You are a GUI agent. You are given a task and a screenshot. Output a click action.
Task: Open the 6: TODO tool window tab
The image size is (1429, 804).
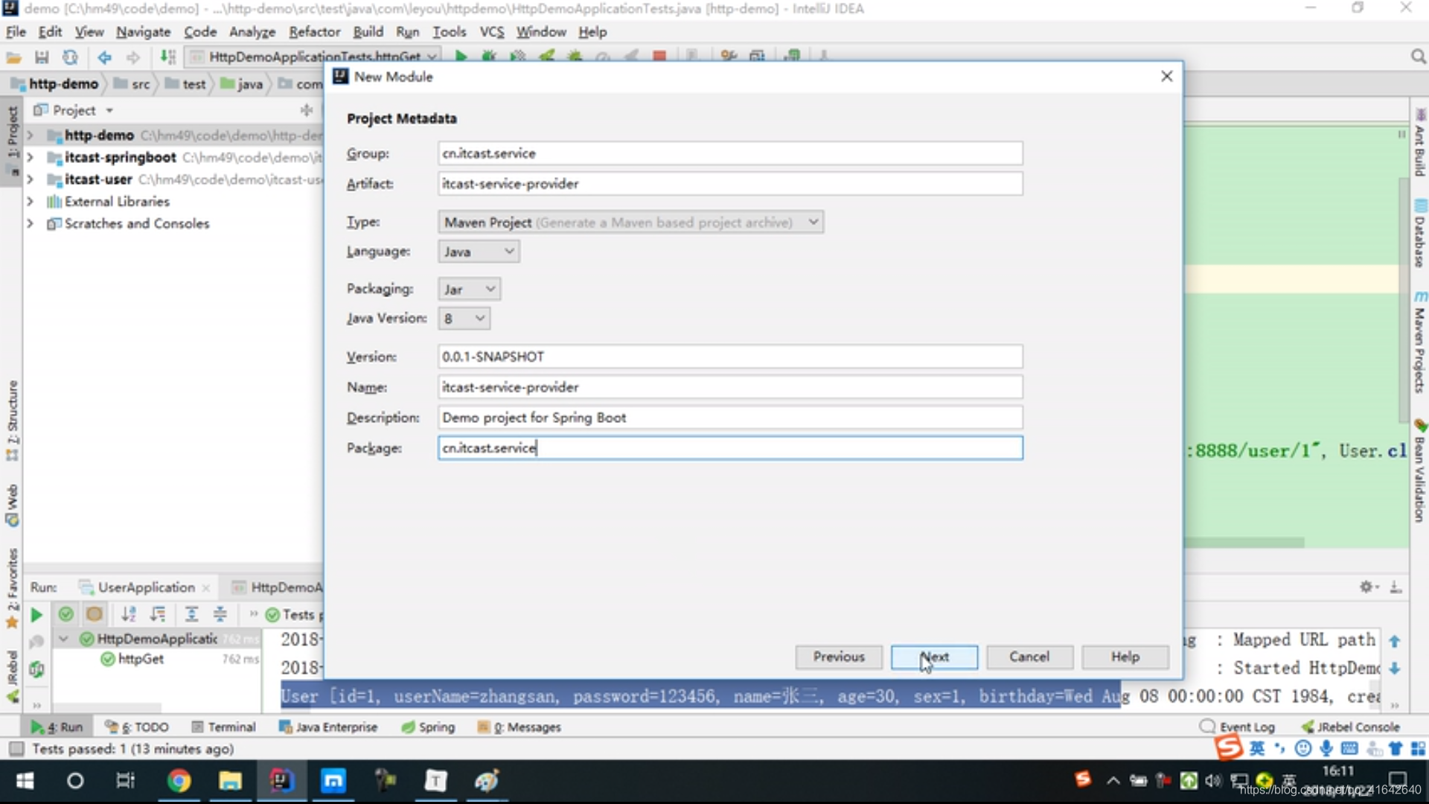137,727
